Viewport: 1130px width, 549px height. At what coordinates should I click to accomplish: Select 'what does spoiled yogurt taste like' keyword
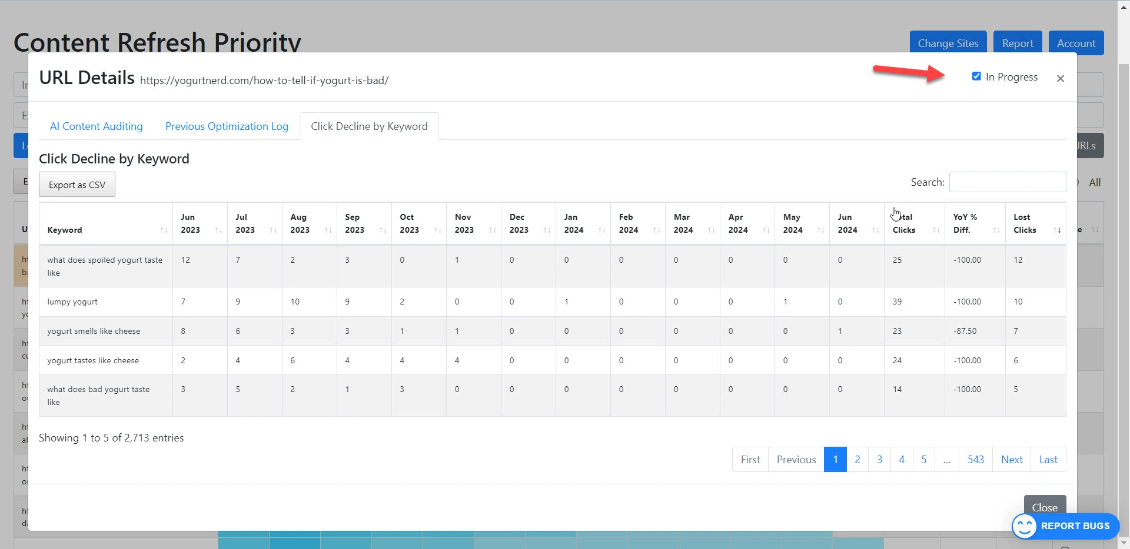(105, 266)
